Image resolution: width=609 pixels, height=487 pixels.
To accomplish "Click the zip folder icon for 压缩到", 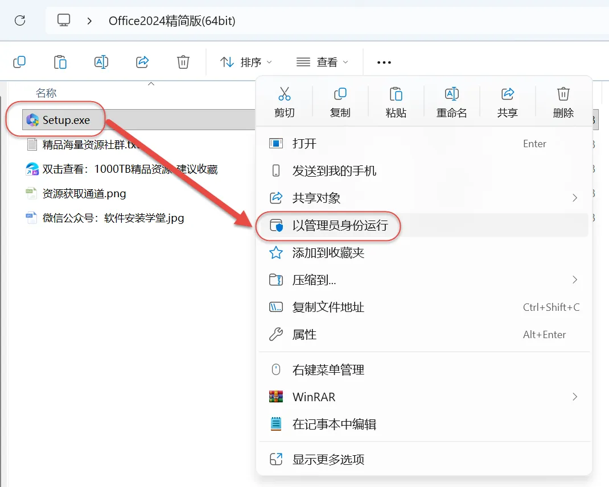I will pos(276,280).
